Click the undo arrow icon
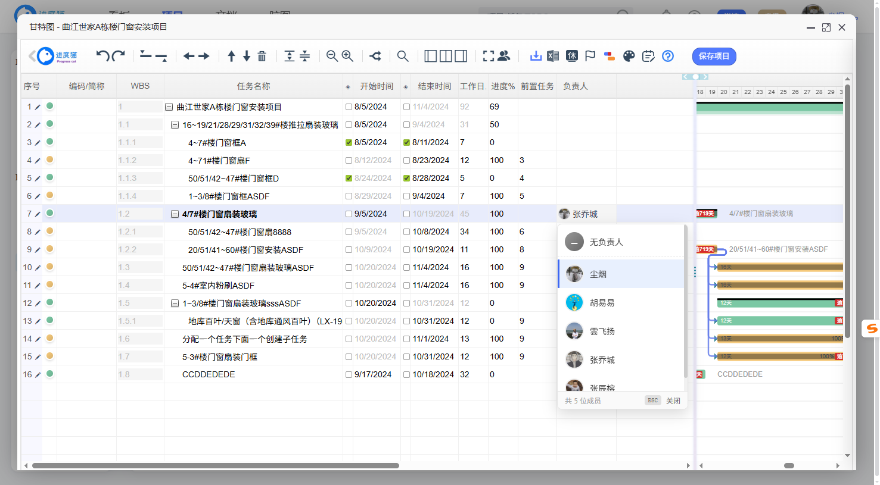 [x=102, y=56]
